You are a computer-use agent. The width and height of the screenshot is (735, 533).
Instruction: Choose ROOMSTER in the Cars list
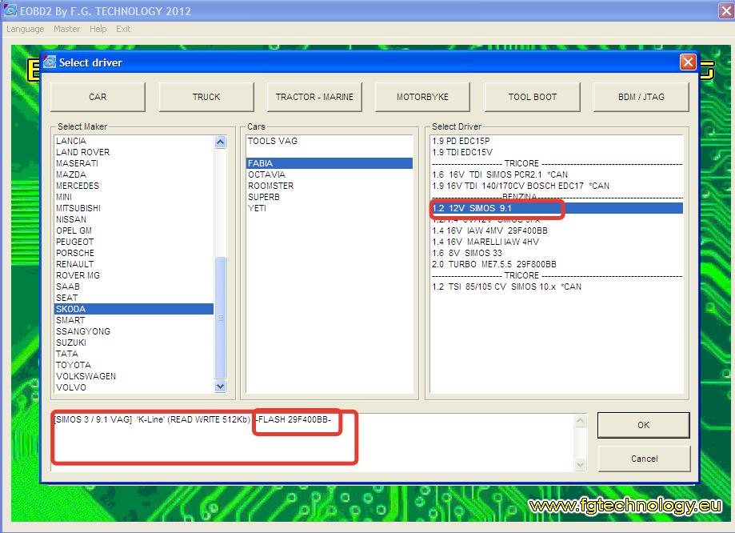point(330,186)
